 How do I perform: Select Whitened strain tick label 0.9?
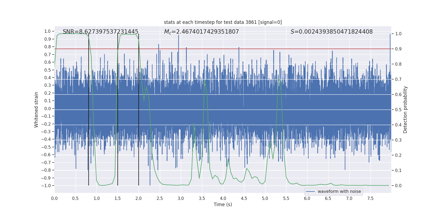(x=48, y=39)
